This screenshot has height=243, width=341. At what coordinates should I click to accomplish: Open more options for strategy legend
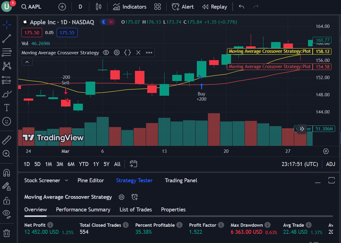(x=149, y=53)
